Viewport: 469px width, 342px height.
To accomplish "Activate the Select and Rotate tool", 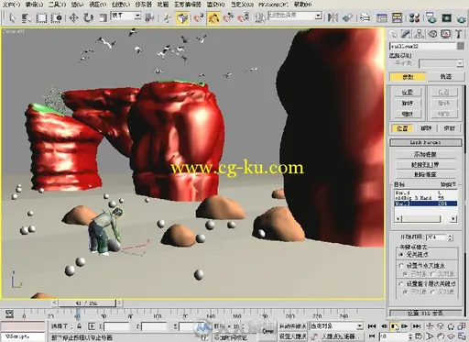I will pos(88,17).
